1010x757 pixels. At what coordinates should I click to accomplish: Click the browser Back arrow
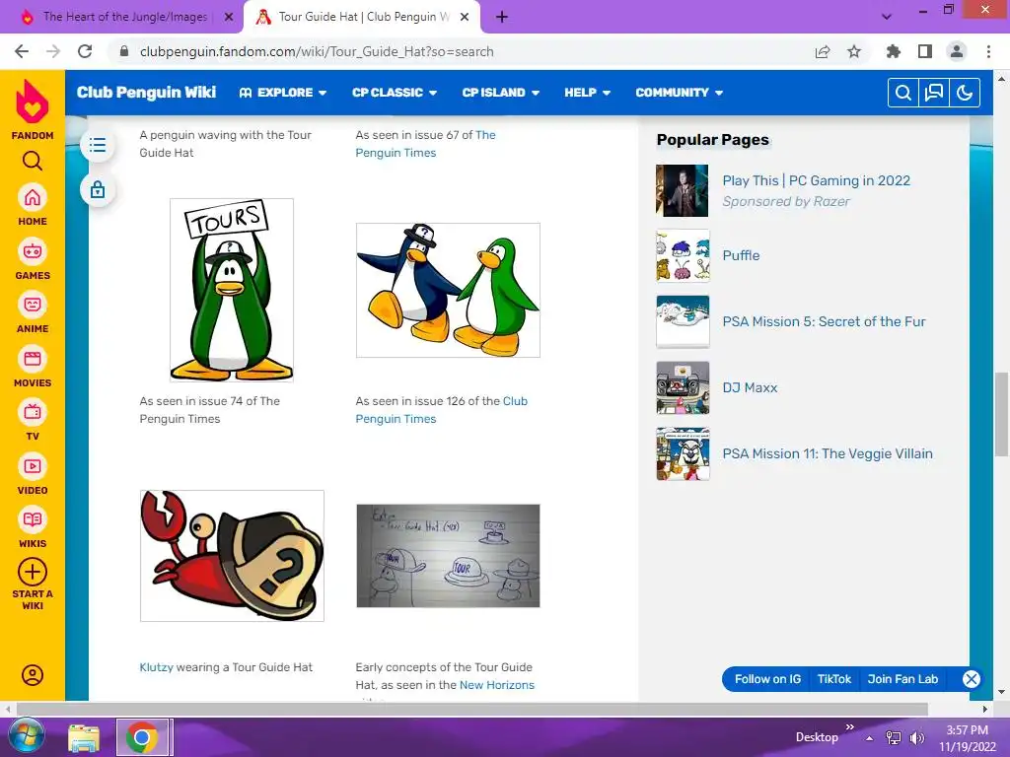tap(22, 51)
